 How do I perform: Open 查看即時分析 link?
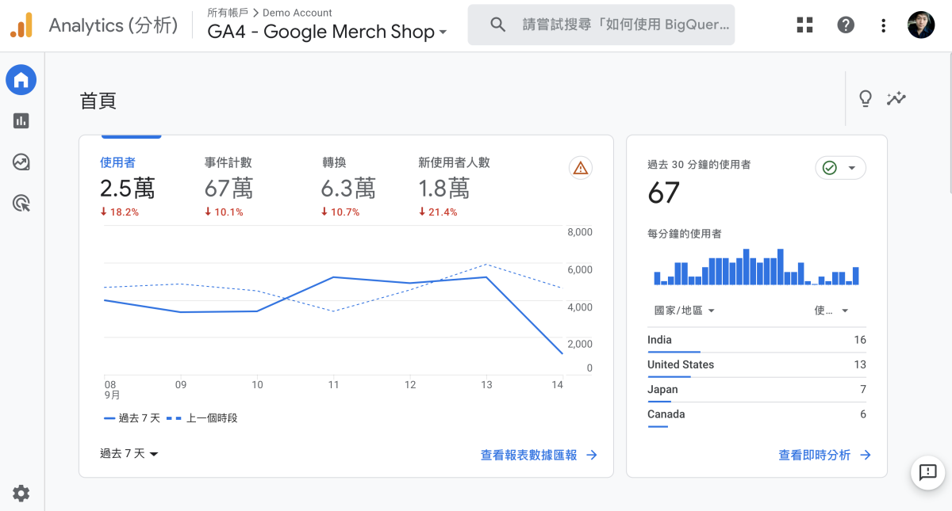[815, 455]
